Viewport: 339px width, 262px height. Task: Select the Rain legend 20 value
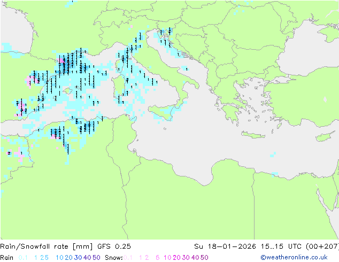[68, 258]
